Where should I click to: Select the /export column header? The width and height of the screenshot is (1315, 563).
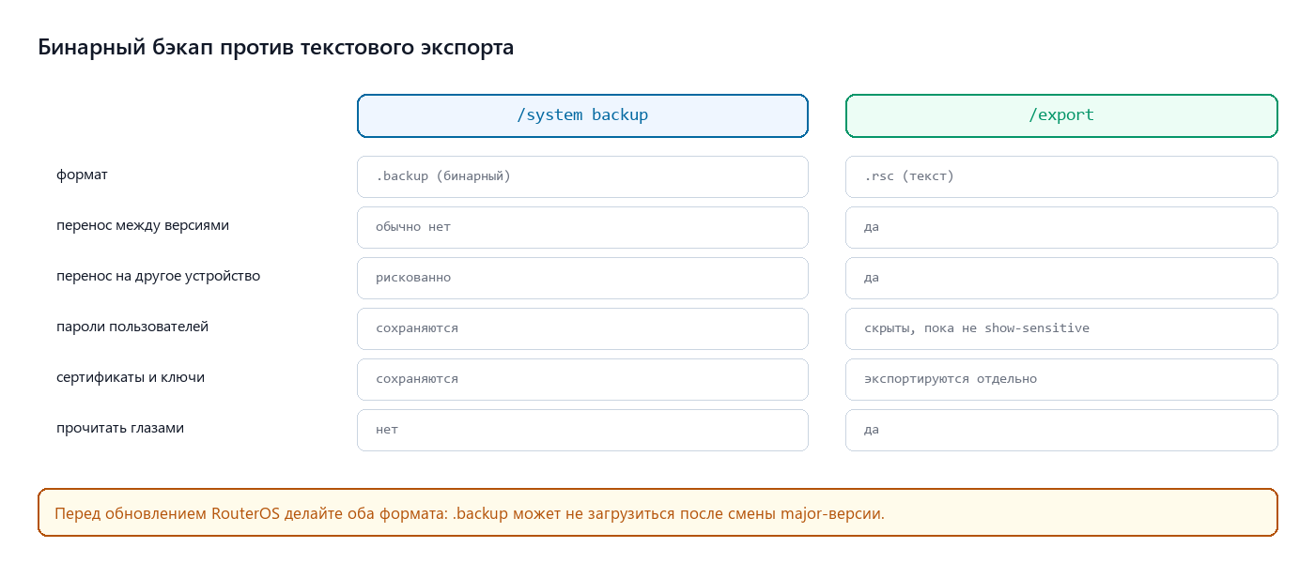[x=1061, y=115]
